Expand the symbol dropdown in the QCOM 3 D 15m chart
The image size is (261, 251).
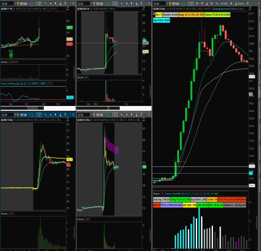(x=91, y=115)
